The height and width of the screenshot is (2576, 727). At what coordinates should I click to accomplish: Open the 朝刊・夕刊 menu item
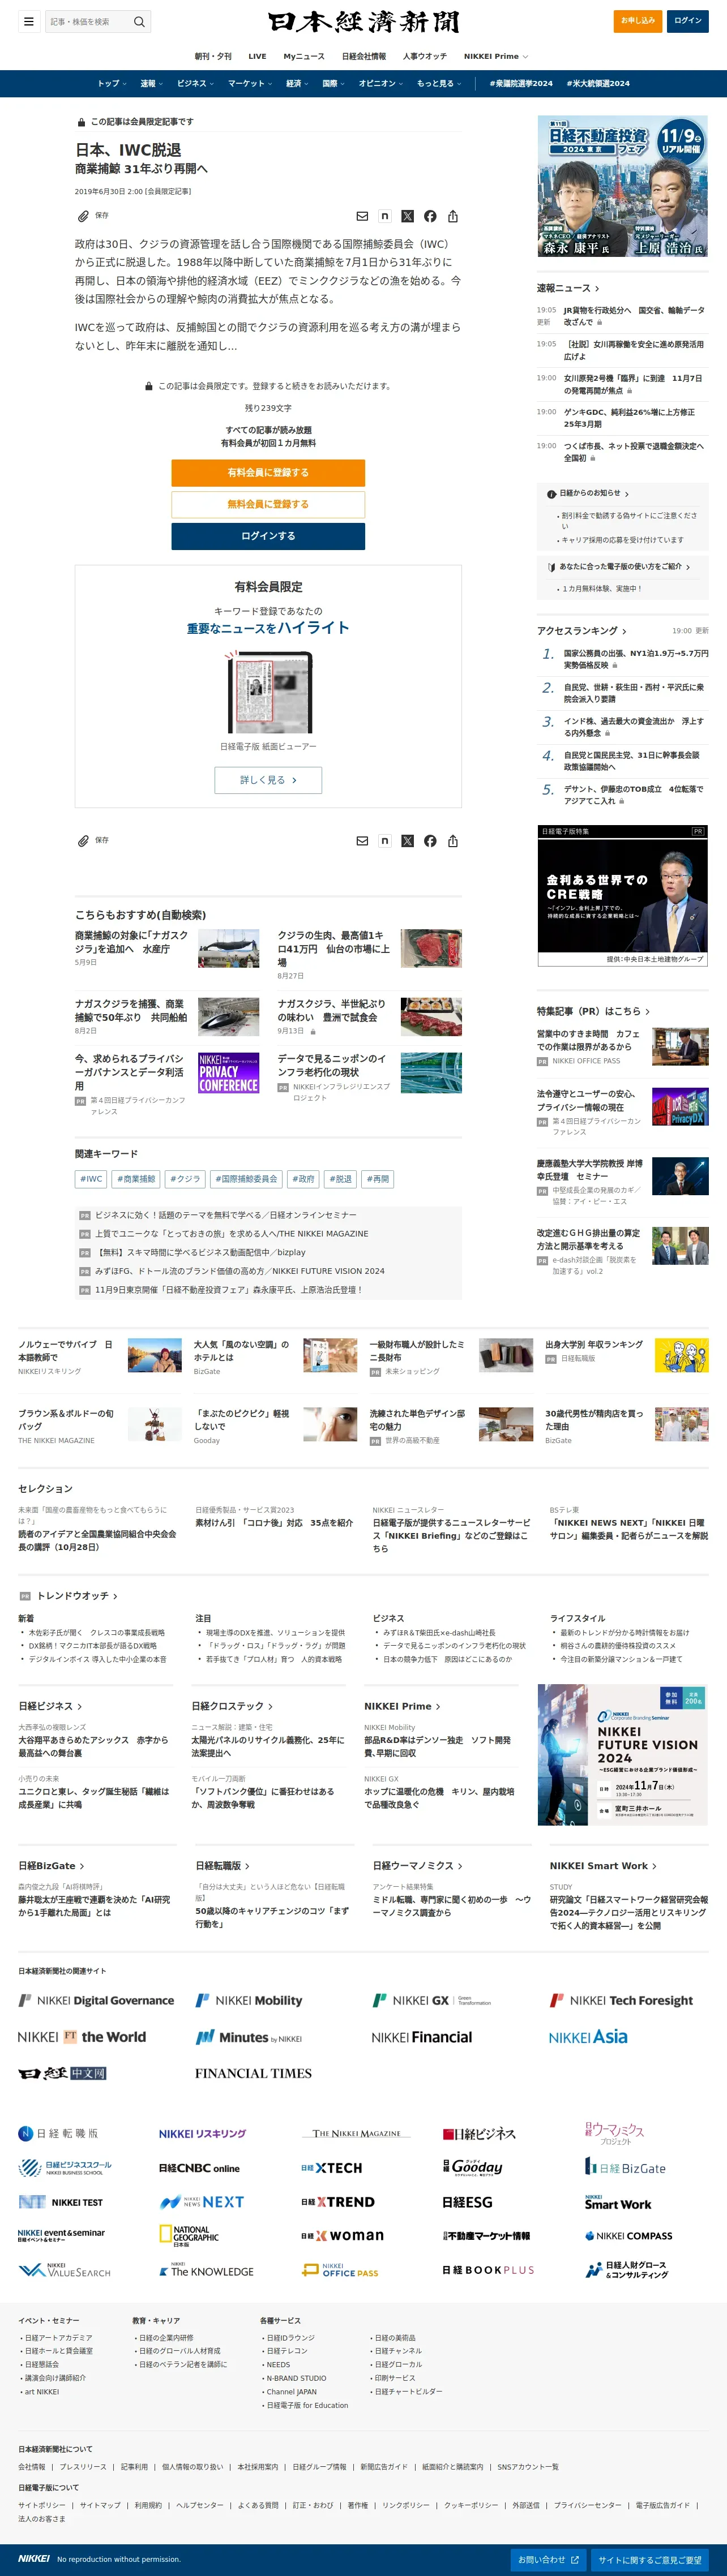(x=213, y=56)
